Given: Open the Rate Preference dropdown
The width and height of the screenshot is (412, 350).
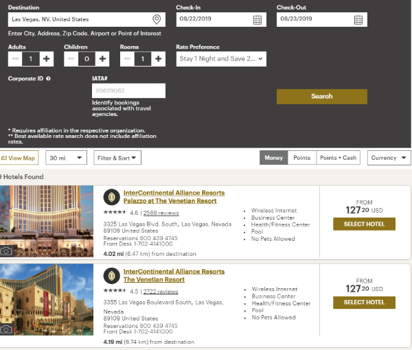Looking at the screenshot, I should (221, 59).
